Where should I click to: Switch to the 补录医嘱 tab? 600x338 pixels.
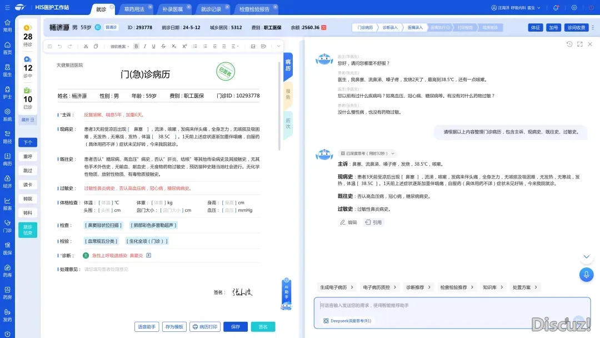click(x=173, y=9)
